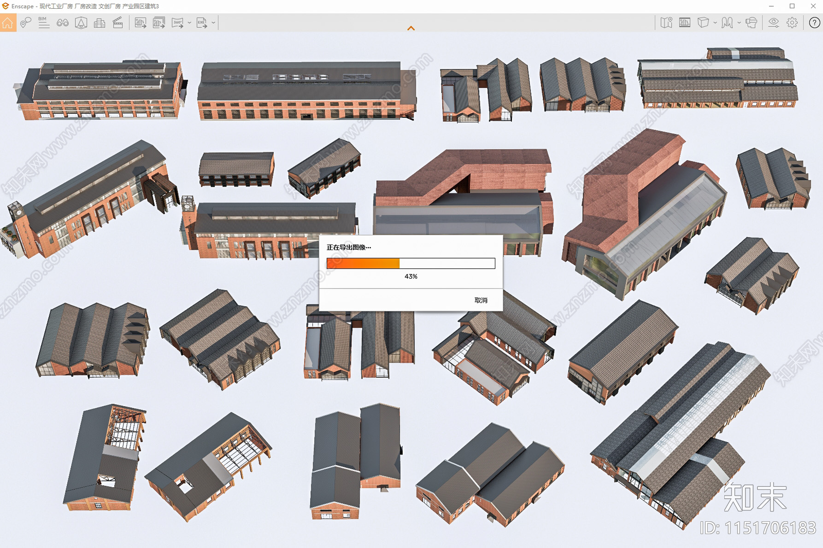Open the video editor clapperboard icon
Image resolution: width=823 pixels, height=548 pixels.
pos(118,23)
